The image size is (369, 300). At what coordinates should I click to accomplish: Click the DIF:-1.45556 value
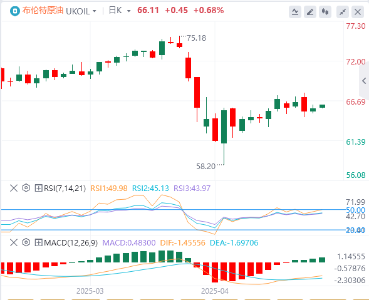(x=182, y=242)
